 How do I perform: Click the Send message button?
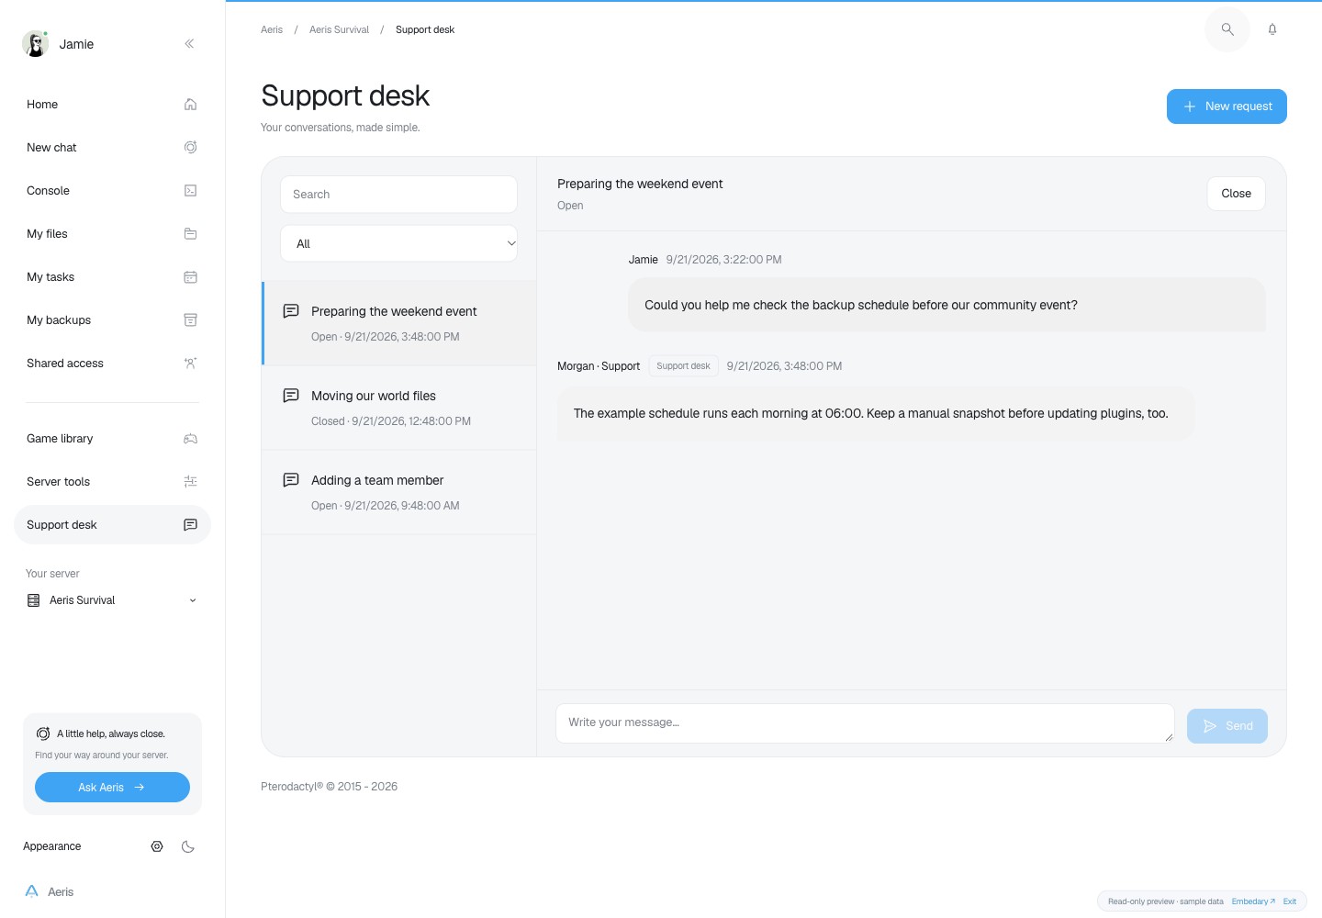(x=1227, y=726)
